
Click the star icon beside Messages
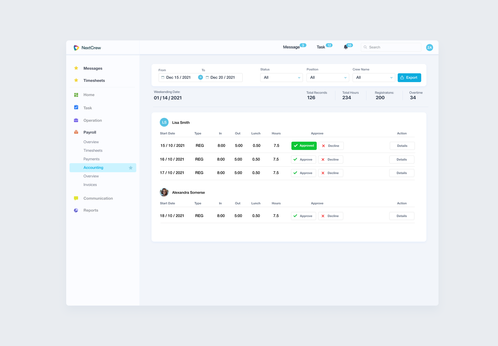pyautogui.click(x=76, y=68)
